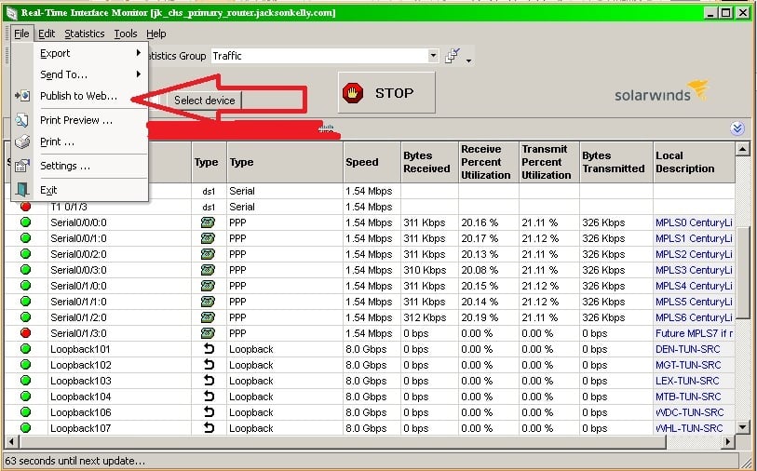The height and width of the screenshot is (471, 757).
Task: Click the STOP button
Action: tap(386, 93)
